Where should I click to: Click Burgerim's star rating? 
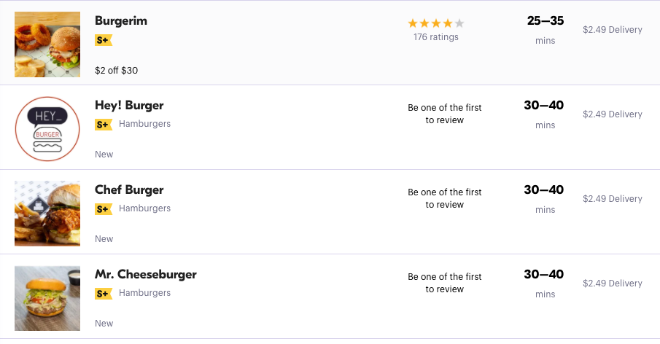click(x=435, y=23)
